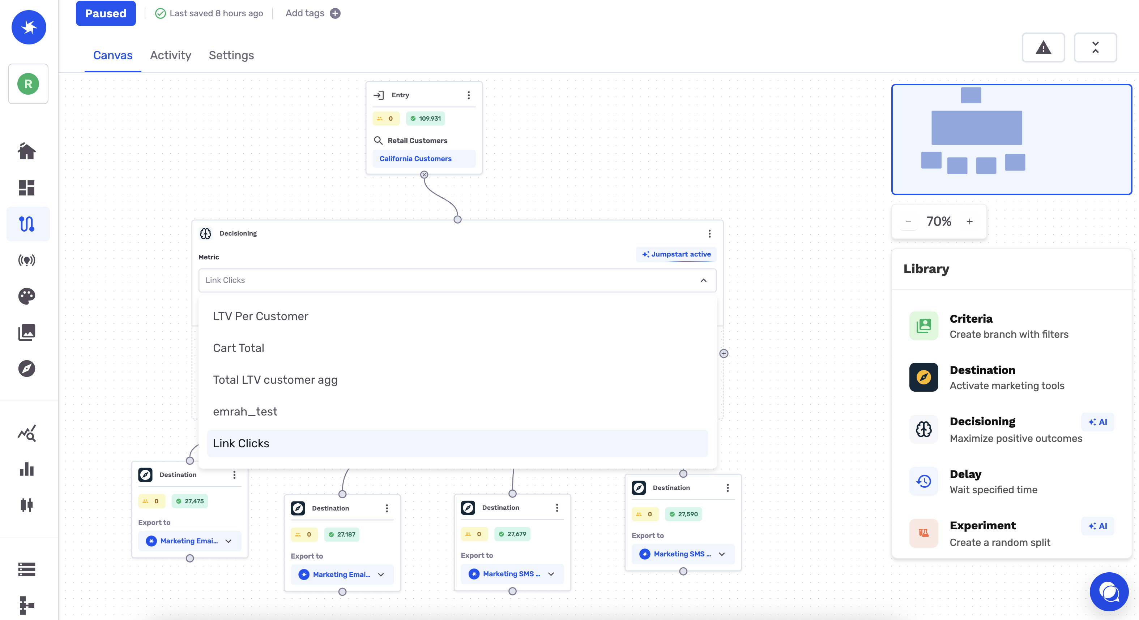Add tags with plus icon
The width and height of the screenshot is (1139, 620).
335,13
